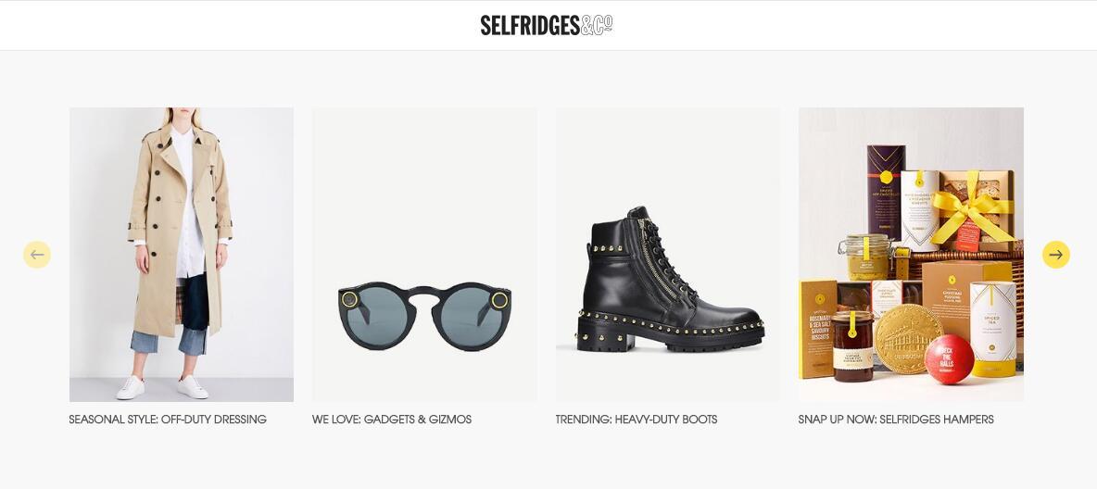
Task: Advance the carousel with the right arrow
Action: pyautogui.click(x=1055, y=255)
